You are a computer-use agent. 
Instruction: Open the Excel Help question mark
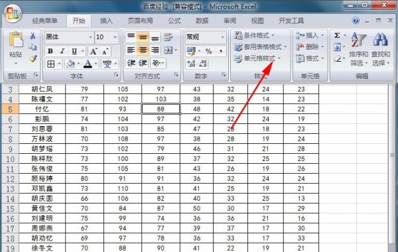click(356, 21)
